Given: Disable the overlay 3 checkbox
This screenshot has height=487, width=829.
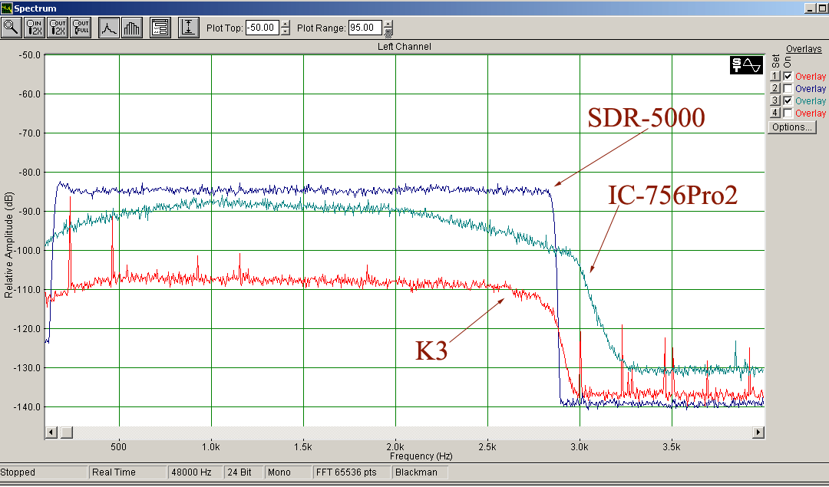Looking at the screenshot, I should [x=788, y=100].
